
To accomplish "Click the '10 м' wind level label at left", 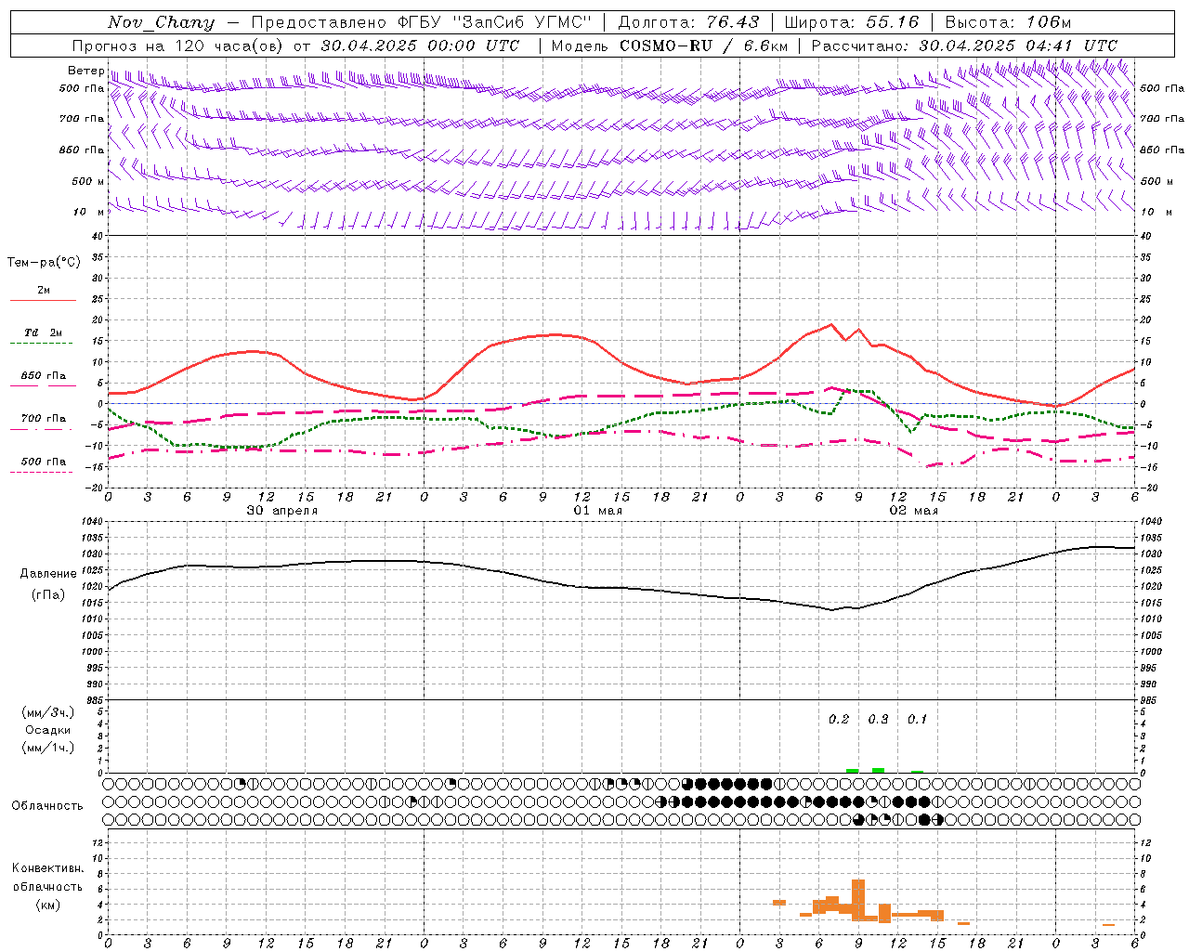I will pyautogui.click(x=89, y=212).
